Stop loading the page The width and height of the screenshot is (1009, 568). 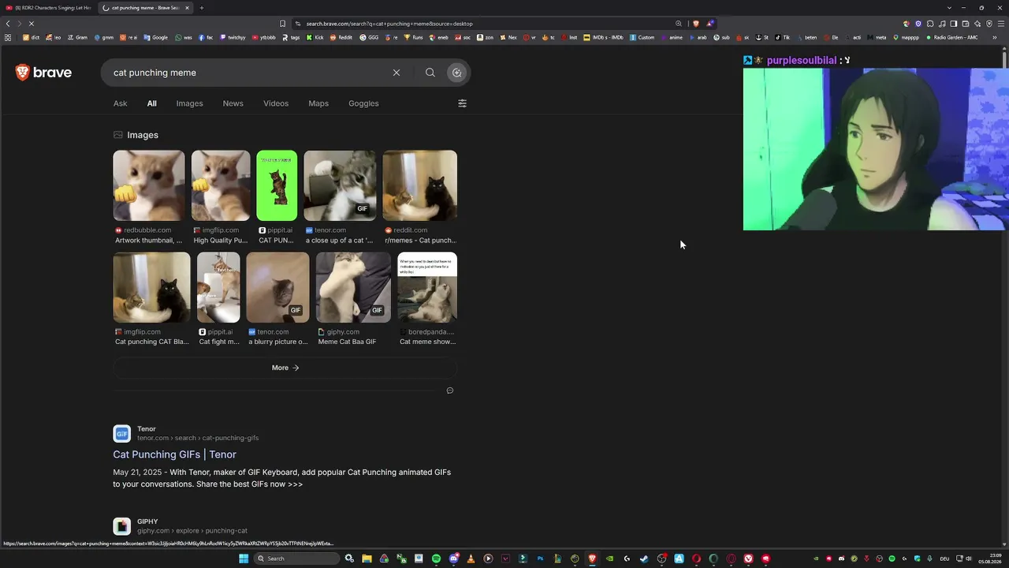[x=32, y=24]
